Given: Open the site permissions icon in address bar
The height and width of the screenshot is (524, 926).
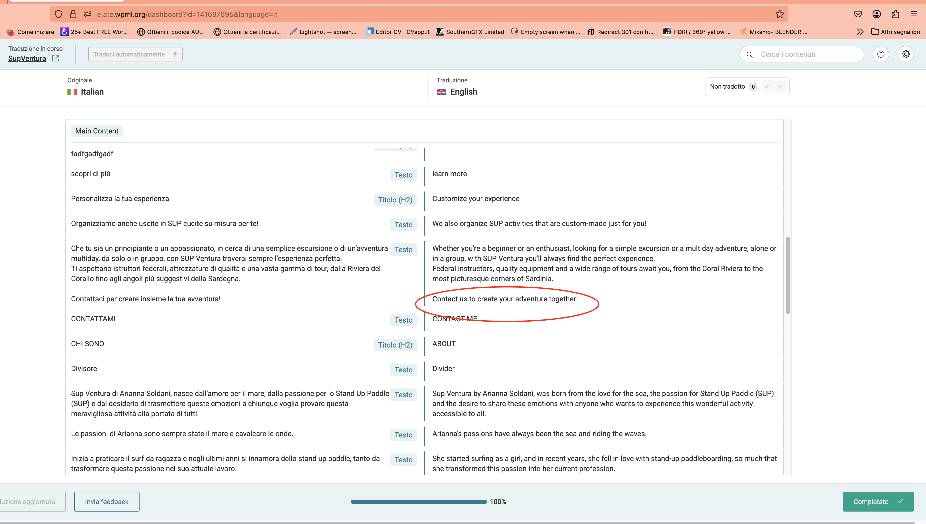Looking at the screenshot, I should [87, 14].
